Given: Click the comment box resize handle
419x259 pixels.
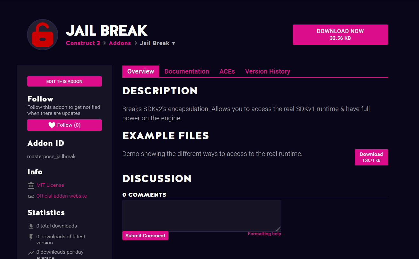Looking at the screenshot, I should click(278, 228).
